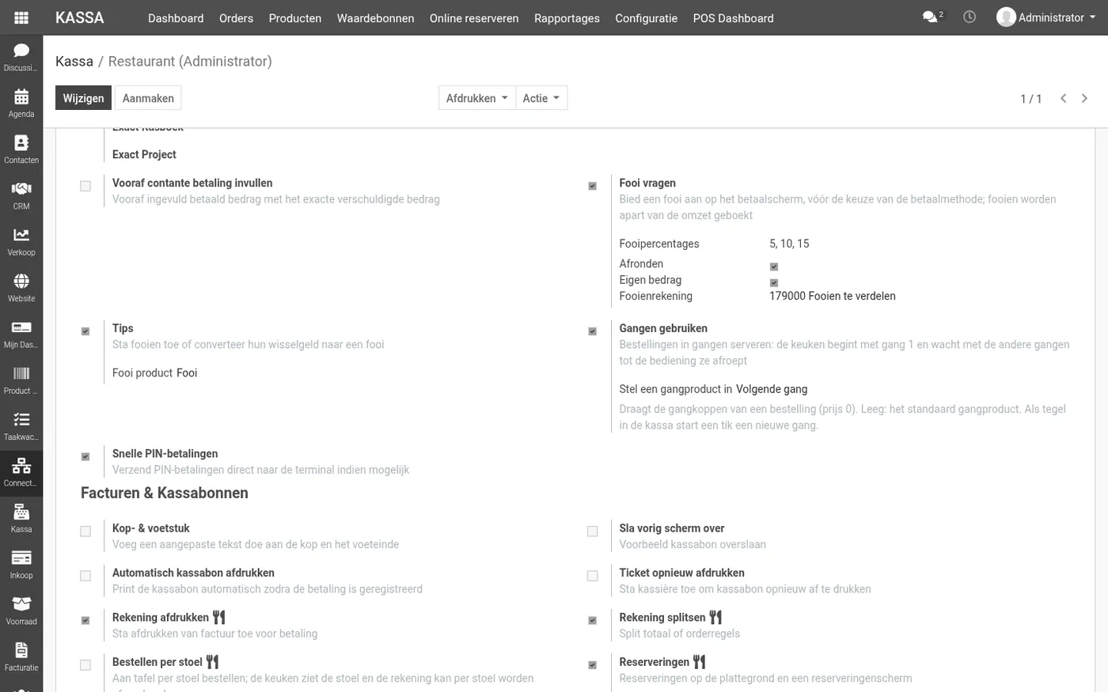Click Wijzigen button
This screenshot has height=692, width=1108.
83,98
